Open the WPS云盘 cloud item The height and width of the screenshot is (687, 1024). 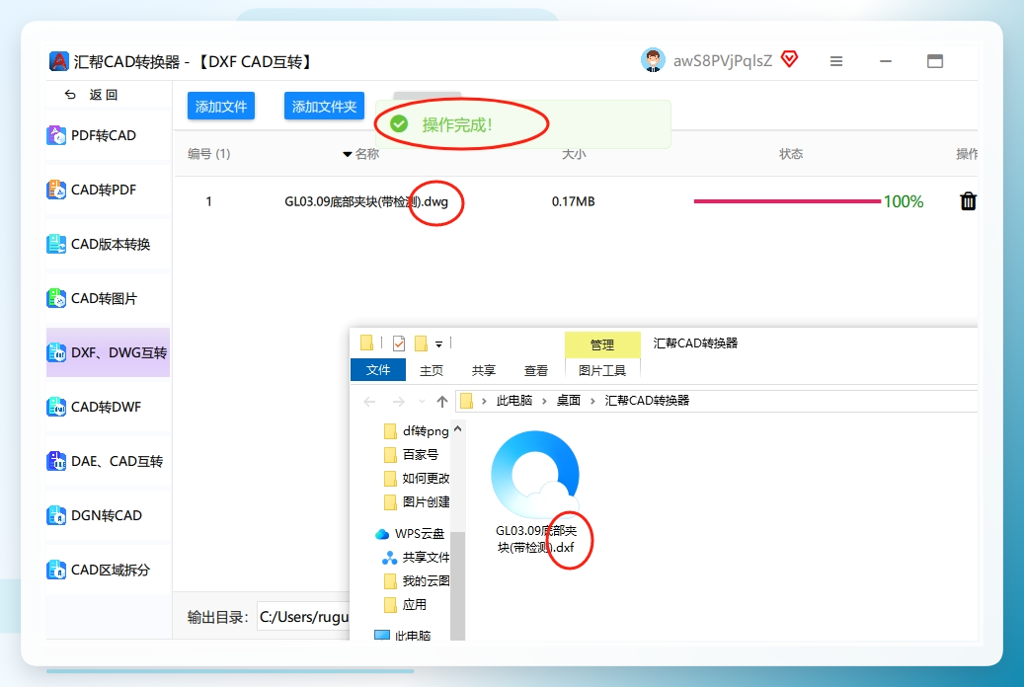[410, 534]
